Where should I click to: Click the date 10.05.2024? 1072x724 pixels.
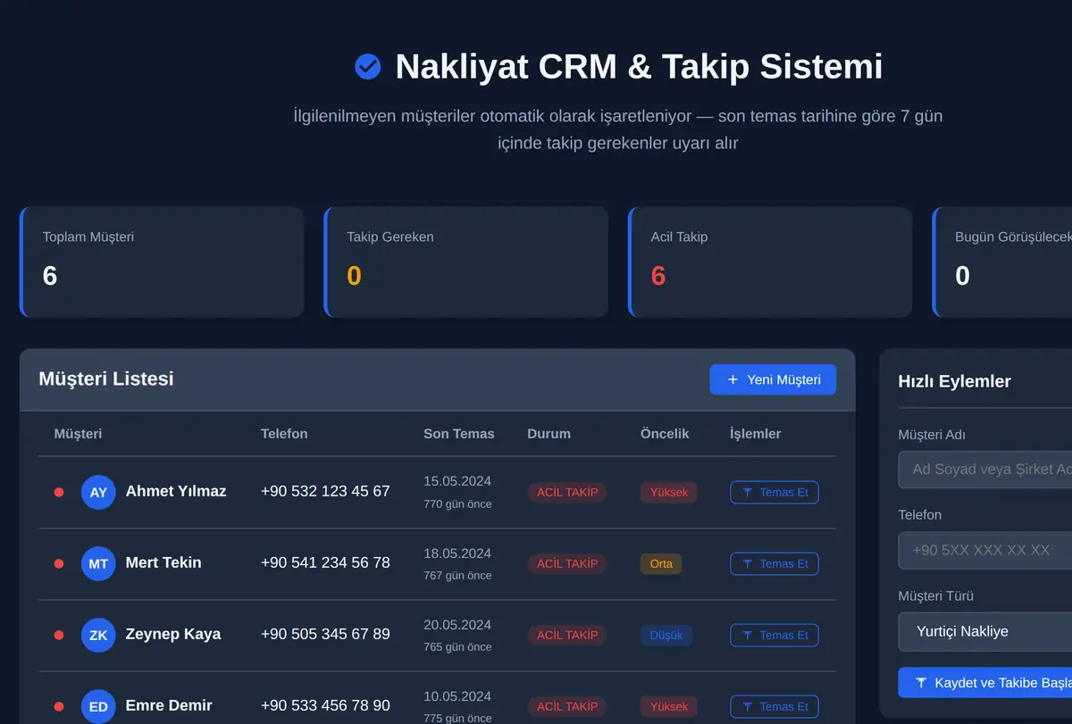[x=457, y=695]
